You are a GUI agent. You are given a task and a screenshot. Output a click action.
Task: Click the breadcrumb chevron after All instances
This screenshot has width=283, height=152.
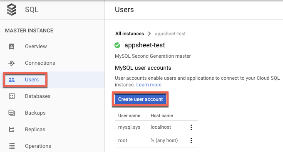[149, 34]
